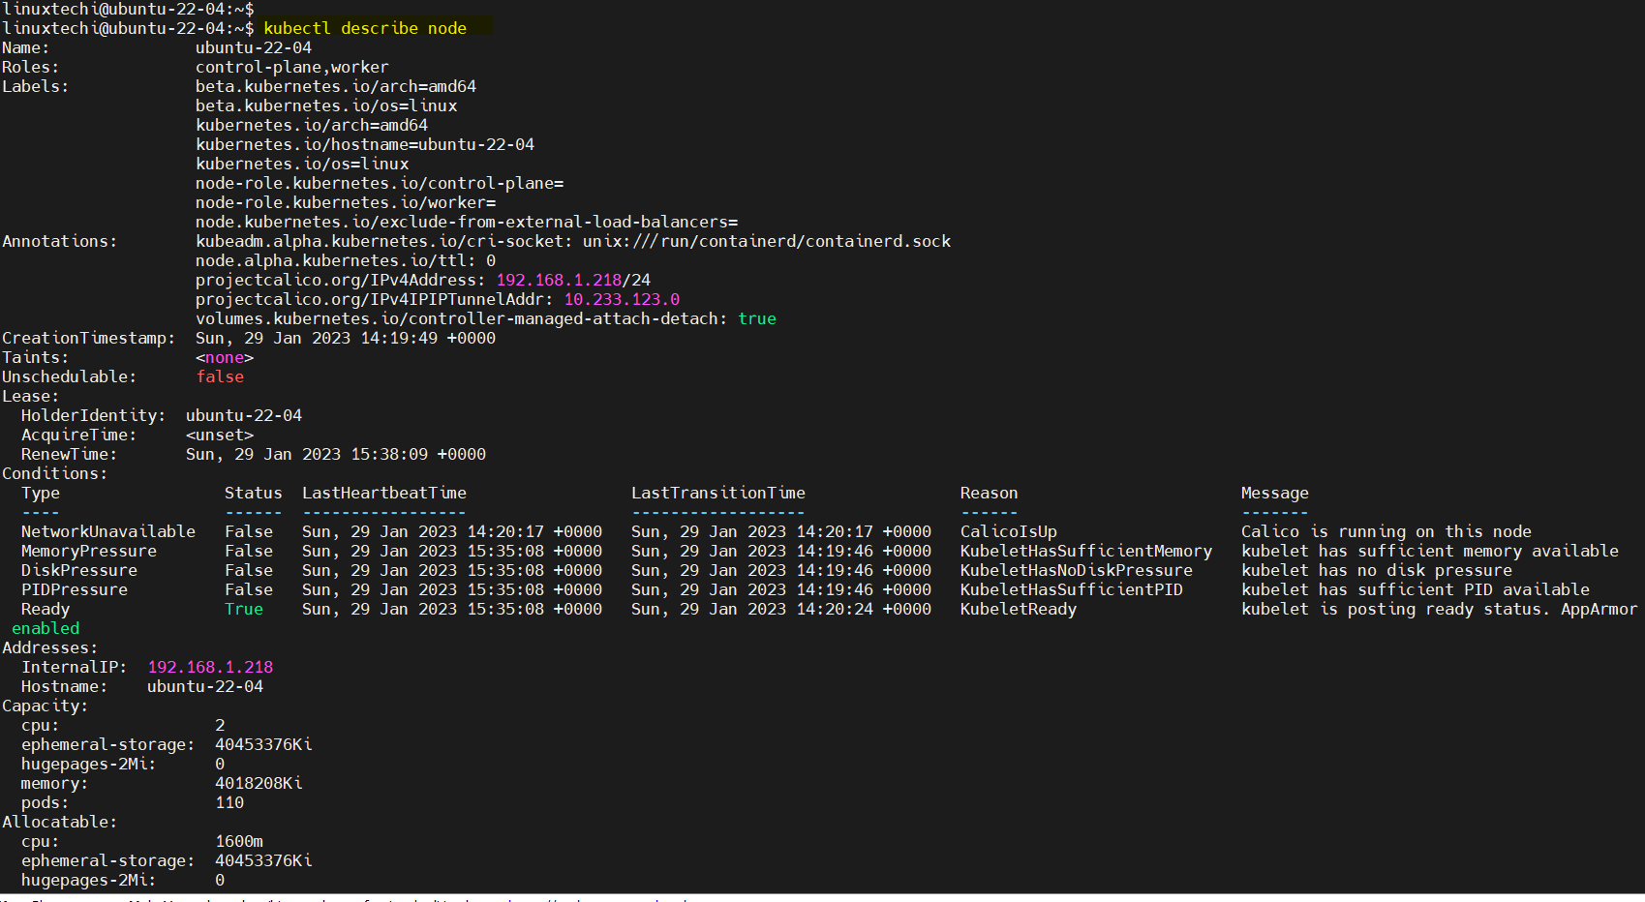Click the Taints value '<none>'
1645x902 pixels.
tap(225, 357)
